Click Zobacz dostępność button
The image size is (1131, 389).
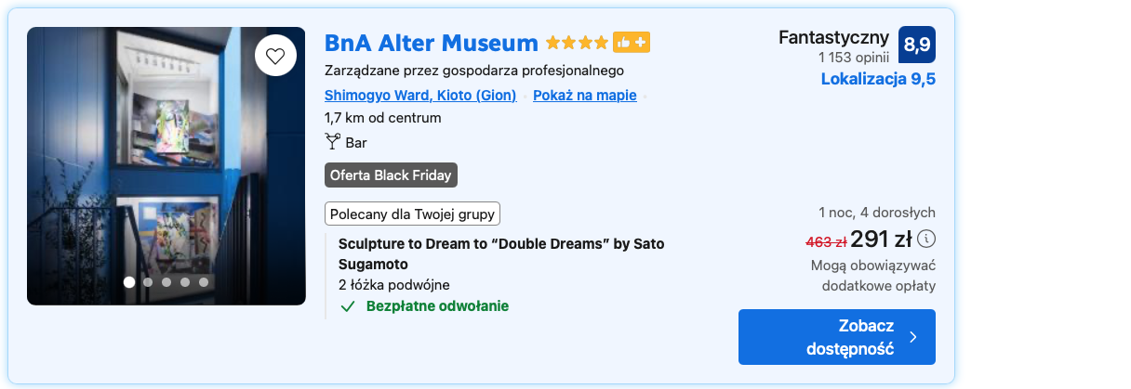tap(837, 337)
